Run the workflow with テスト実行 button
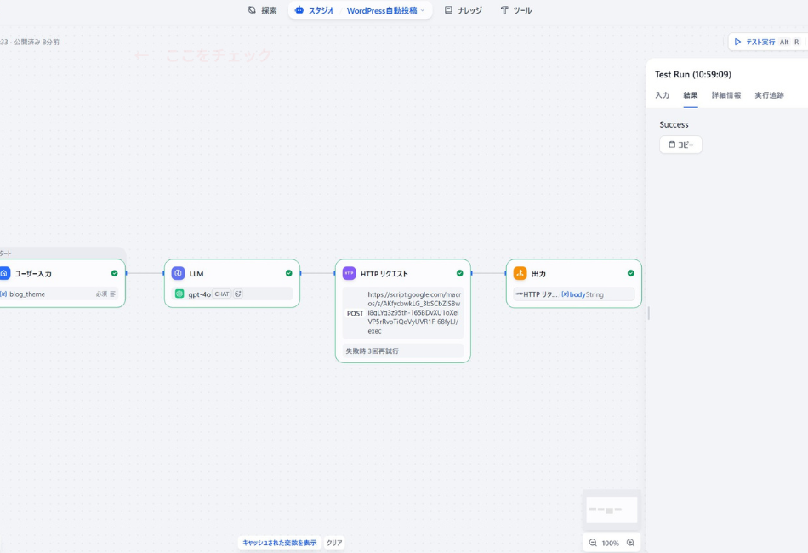Screen dimensions: 808x553 [x=755, y=41]
